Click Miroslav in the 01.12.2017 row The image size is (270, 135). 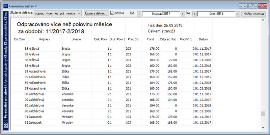click(x=67, y=123)
